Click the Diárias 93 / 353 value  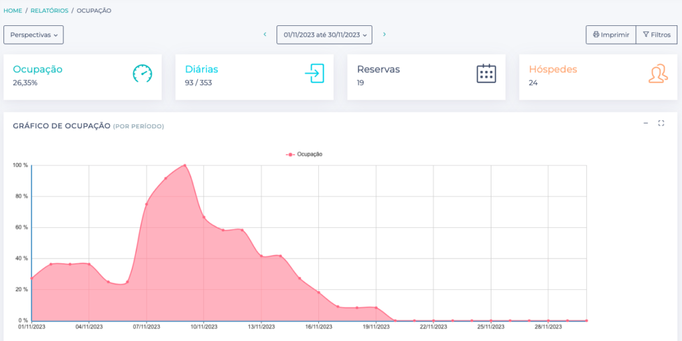(198, 83)
